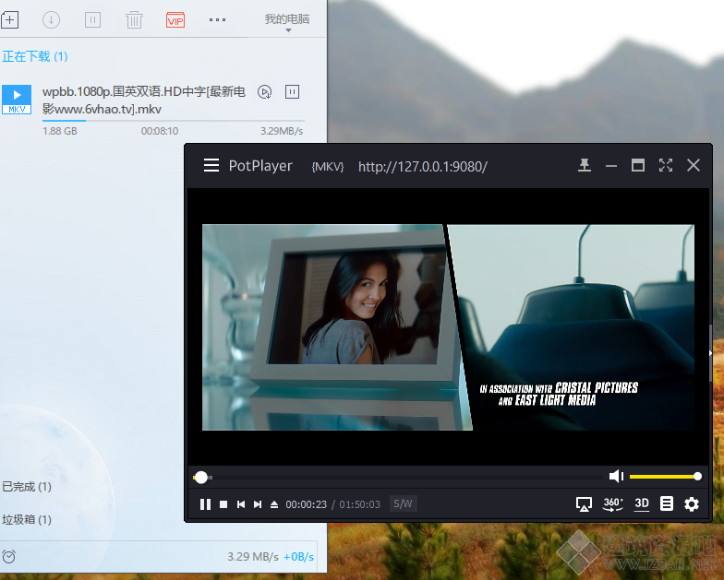This screenshot has height=580, width=724.
Task: Switch PotPlayer to fullscreen mode
Action: pos(666,165)
